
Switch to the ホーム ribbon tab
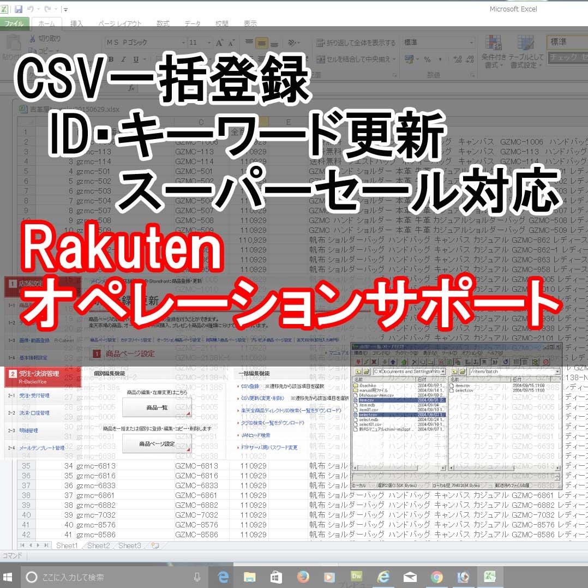47,23
